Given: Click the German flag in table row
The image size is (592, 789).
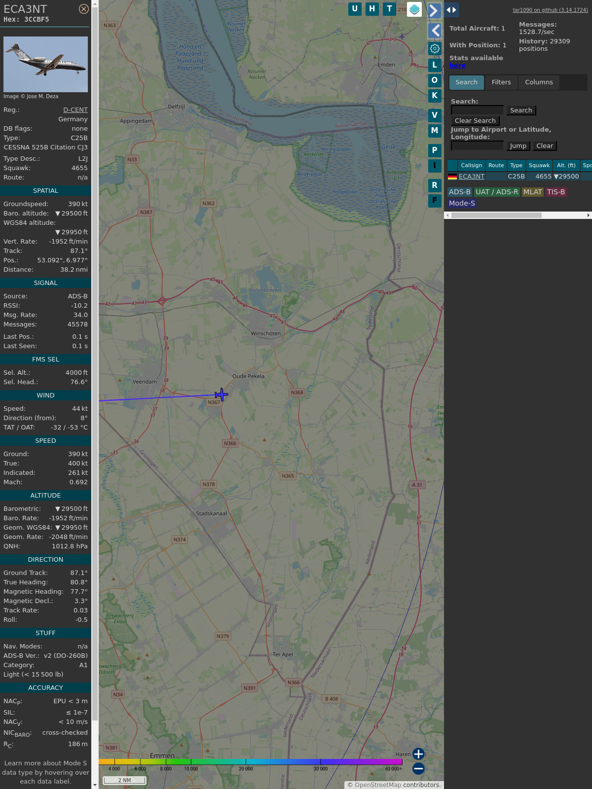Looking at the screenshot, I should point(452,177).
